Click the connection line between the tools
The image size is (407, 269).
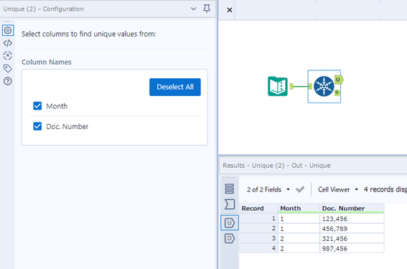tap(301, 86)
